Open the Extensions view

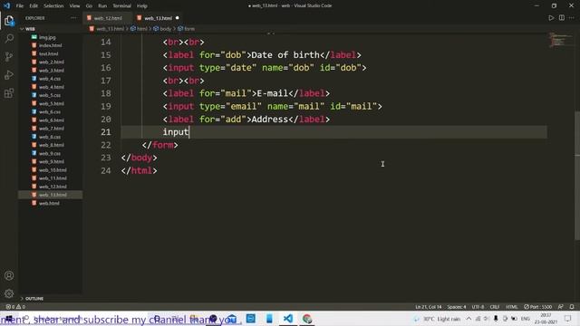point(9,92)
